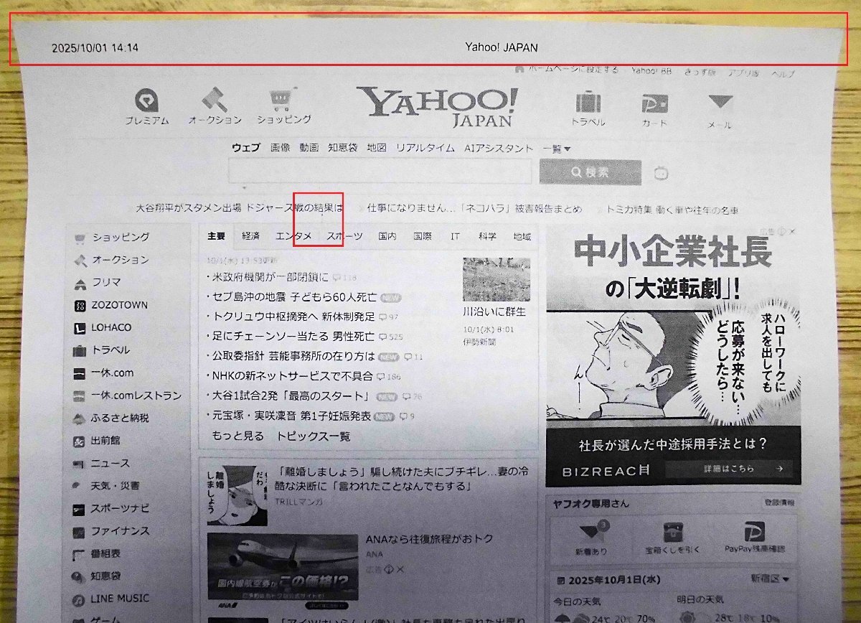Open 出前館 from the sidebar icon
The height and width of the screenshot is (623, 861).
coord(79,440)
